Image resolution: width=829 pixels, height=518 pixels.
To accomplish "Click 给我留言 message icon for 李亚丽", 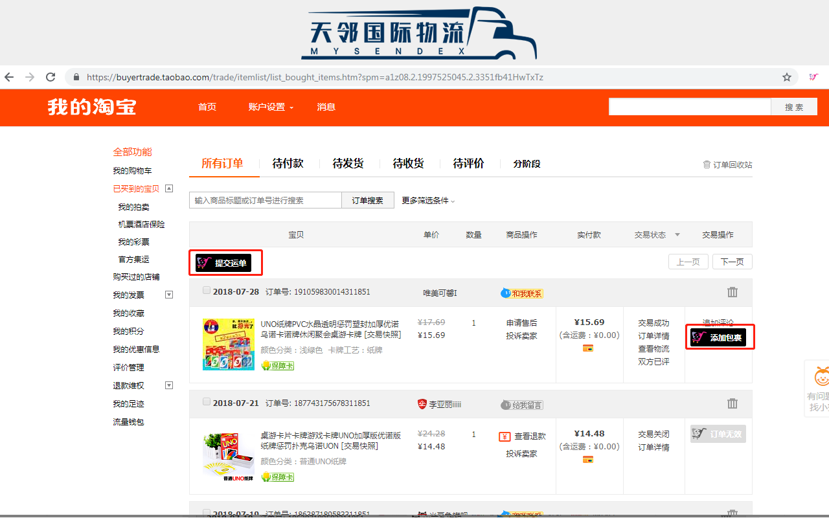I will click(x=522, y=405).
